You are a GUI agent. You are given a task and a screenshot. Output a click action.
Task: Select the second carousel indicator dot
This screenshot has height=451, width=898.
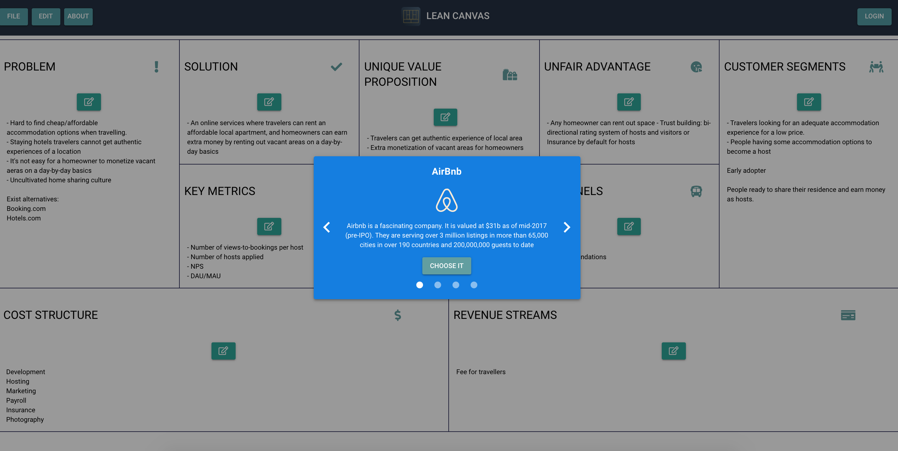click(438, 285)
